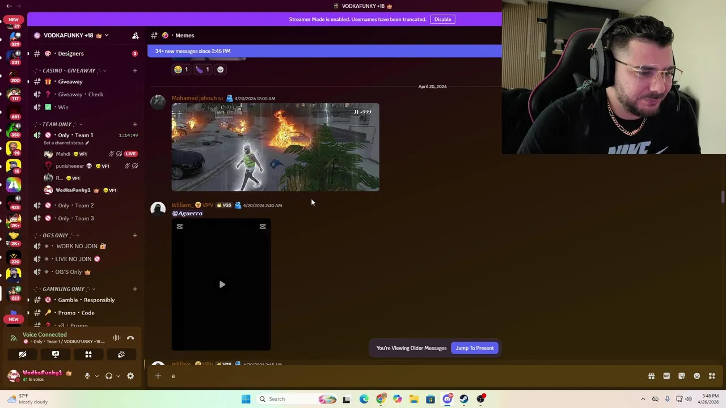This screenshot has height=408, width=726.
Task: Disconnect from voice with the hang-up icon
Action: [130, 338]
